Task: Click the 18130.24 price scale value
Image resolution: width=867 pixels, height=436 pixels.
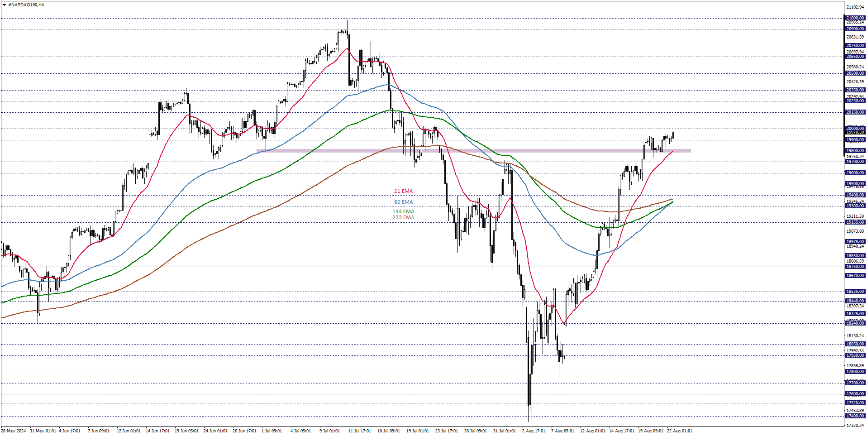Action: 855,336
